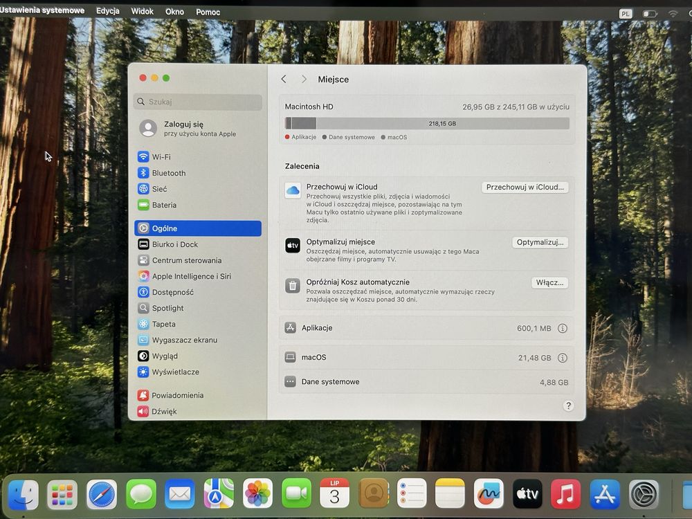The image size is (692, 519).
Task: Click the Szukaj search field
Action: (197, 102)
